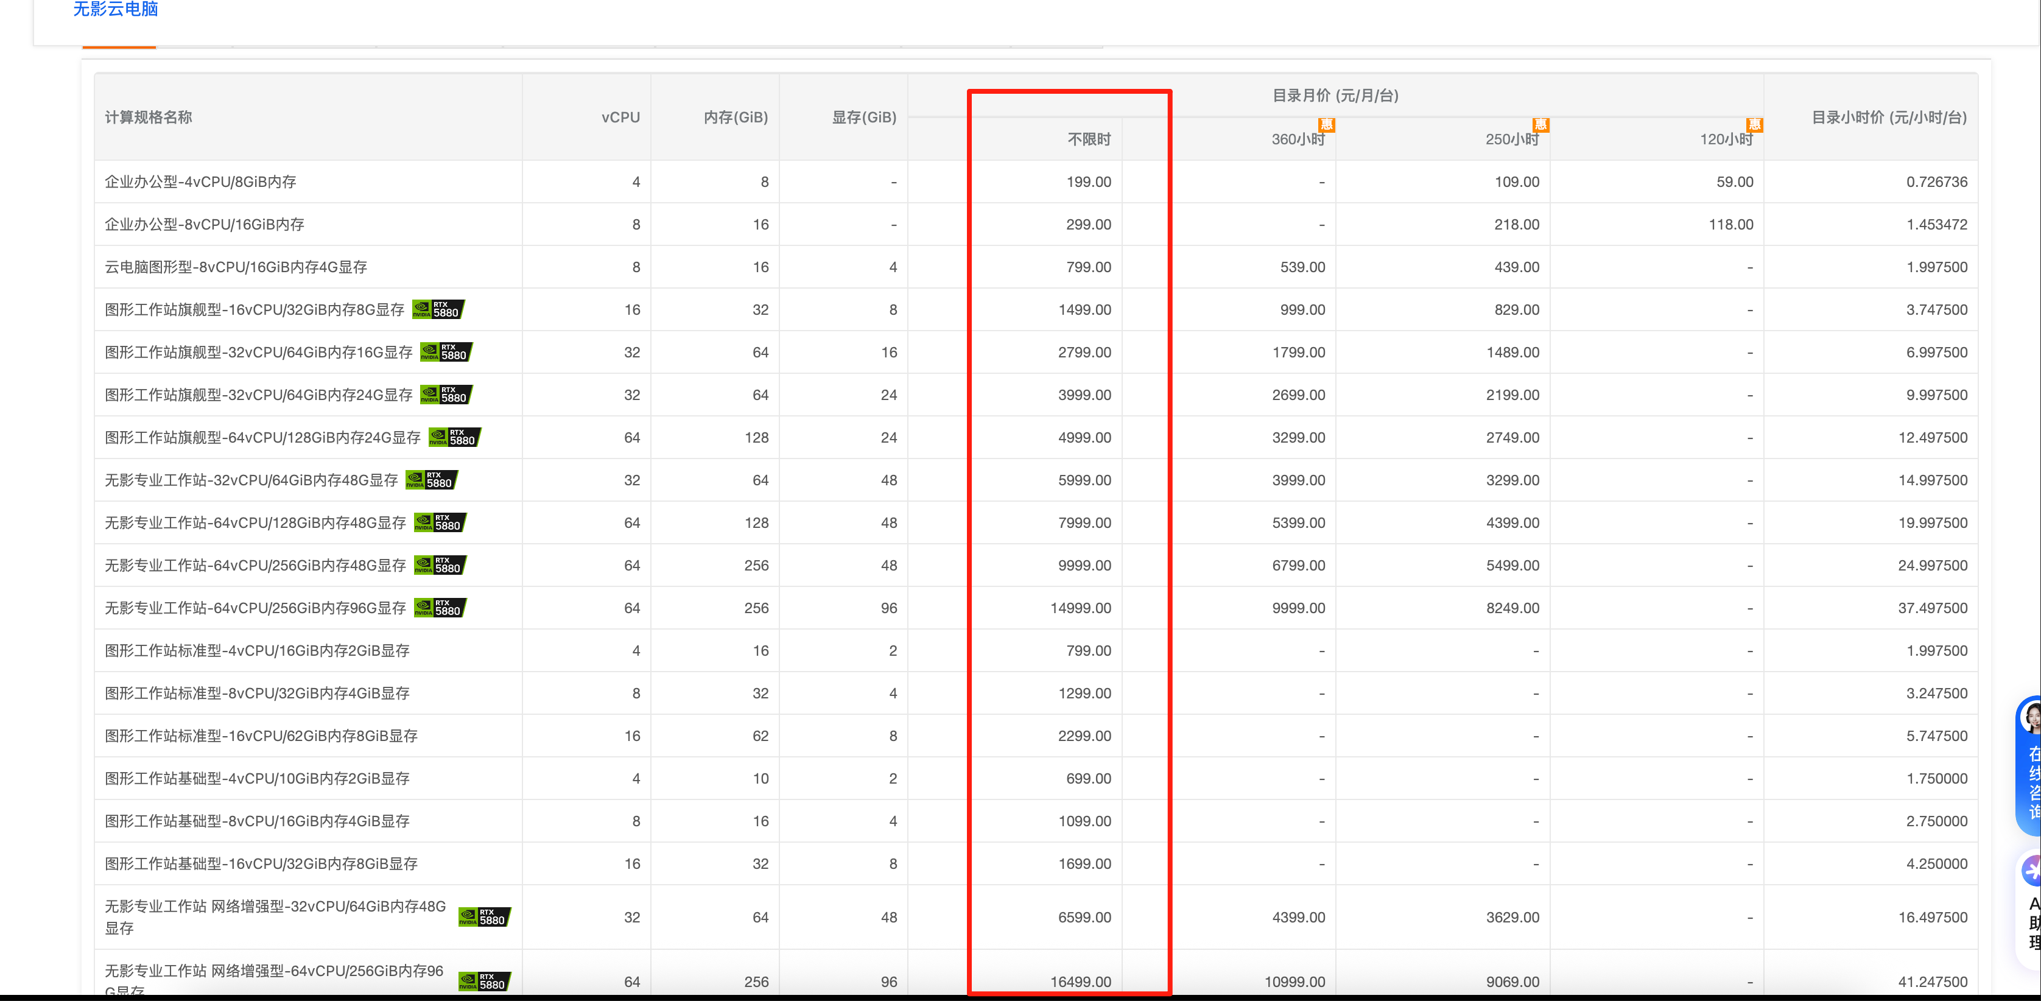Click the 2699.00 price under 360小时
The image size is (2041, 1001).
(1299, 396)
